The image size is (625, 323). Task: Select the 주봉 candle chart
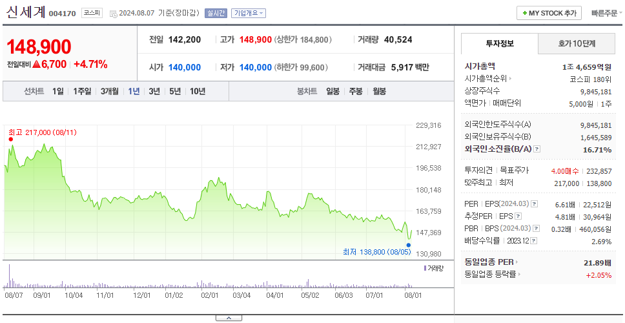356,91
